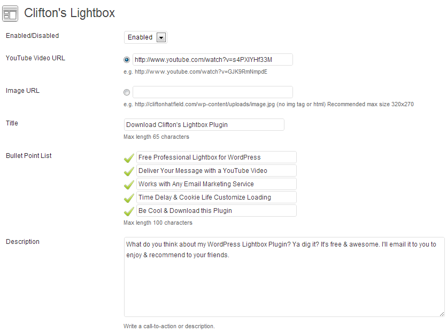Click checkmark icon beside Deliver Your Message
Screen dimensions: 447x333
[129, 171]
